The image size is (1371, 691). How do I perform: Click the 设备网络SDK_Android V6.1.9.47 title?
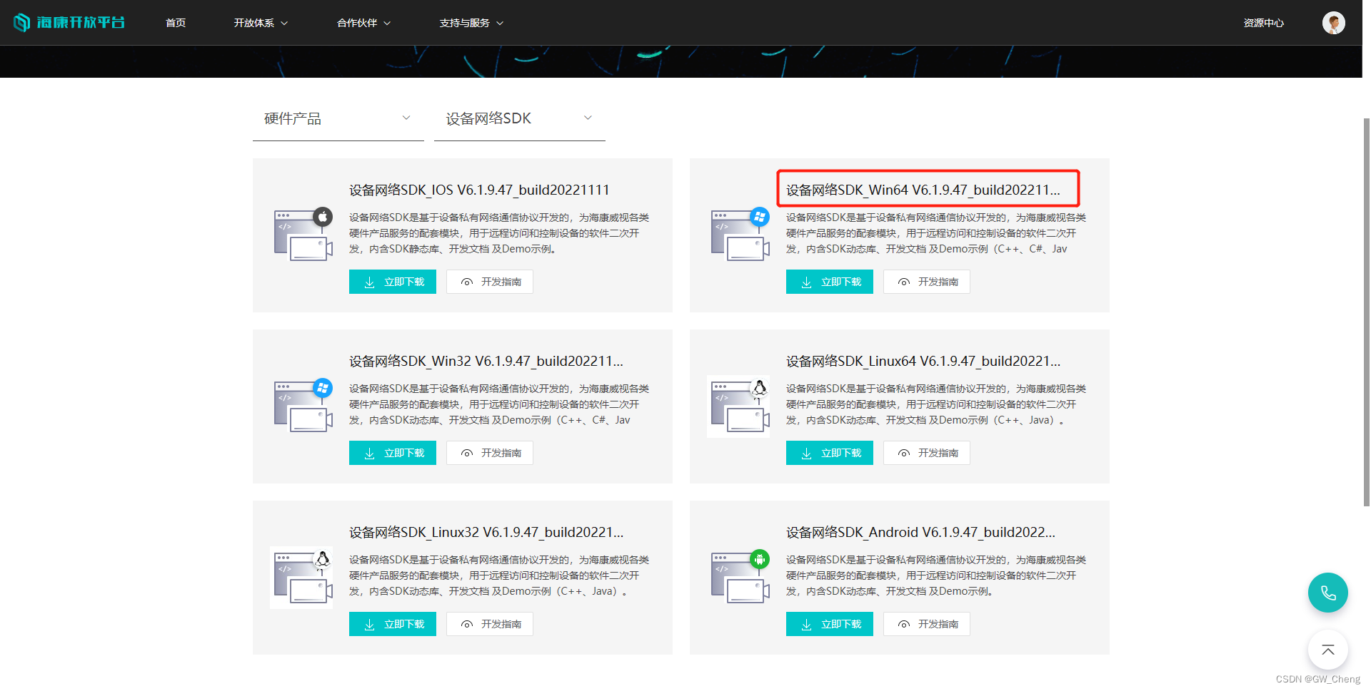click(x=920, y=532)
